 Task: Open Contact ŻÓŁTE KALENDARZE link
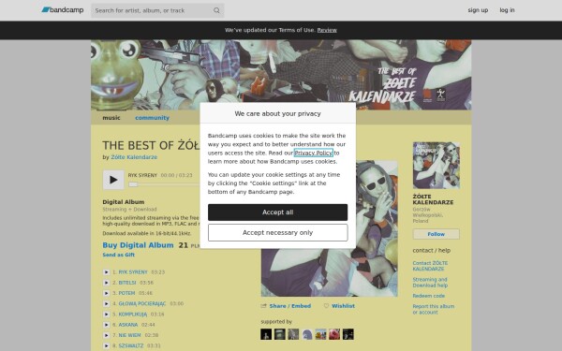point(430,266)
